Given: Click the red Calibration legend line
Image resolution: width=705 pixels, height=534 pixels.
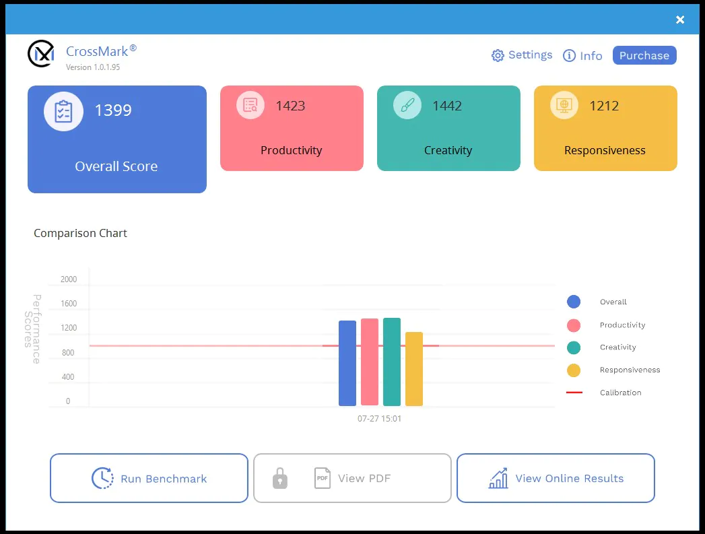Looking at the screenshot, I should tap(574, 393).
